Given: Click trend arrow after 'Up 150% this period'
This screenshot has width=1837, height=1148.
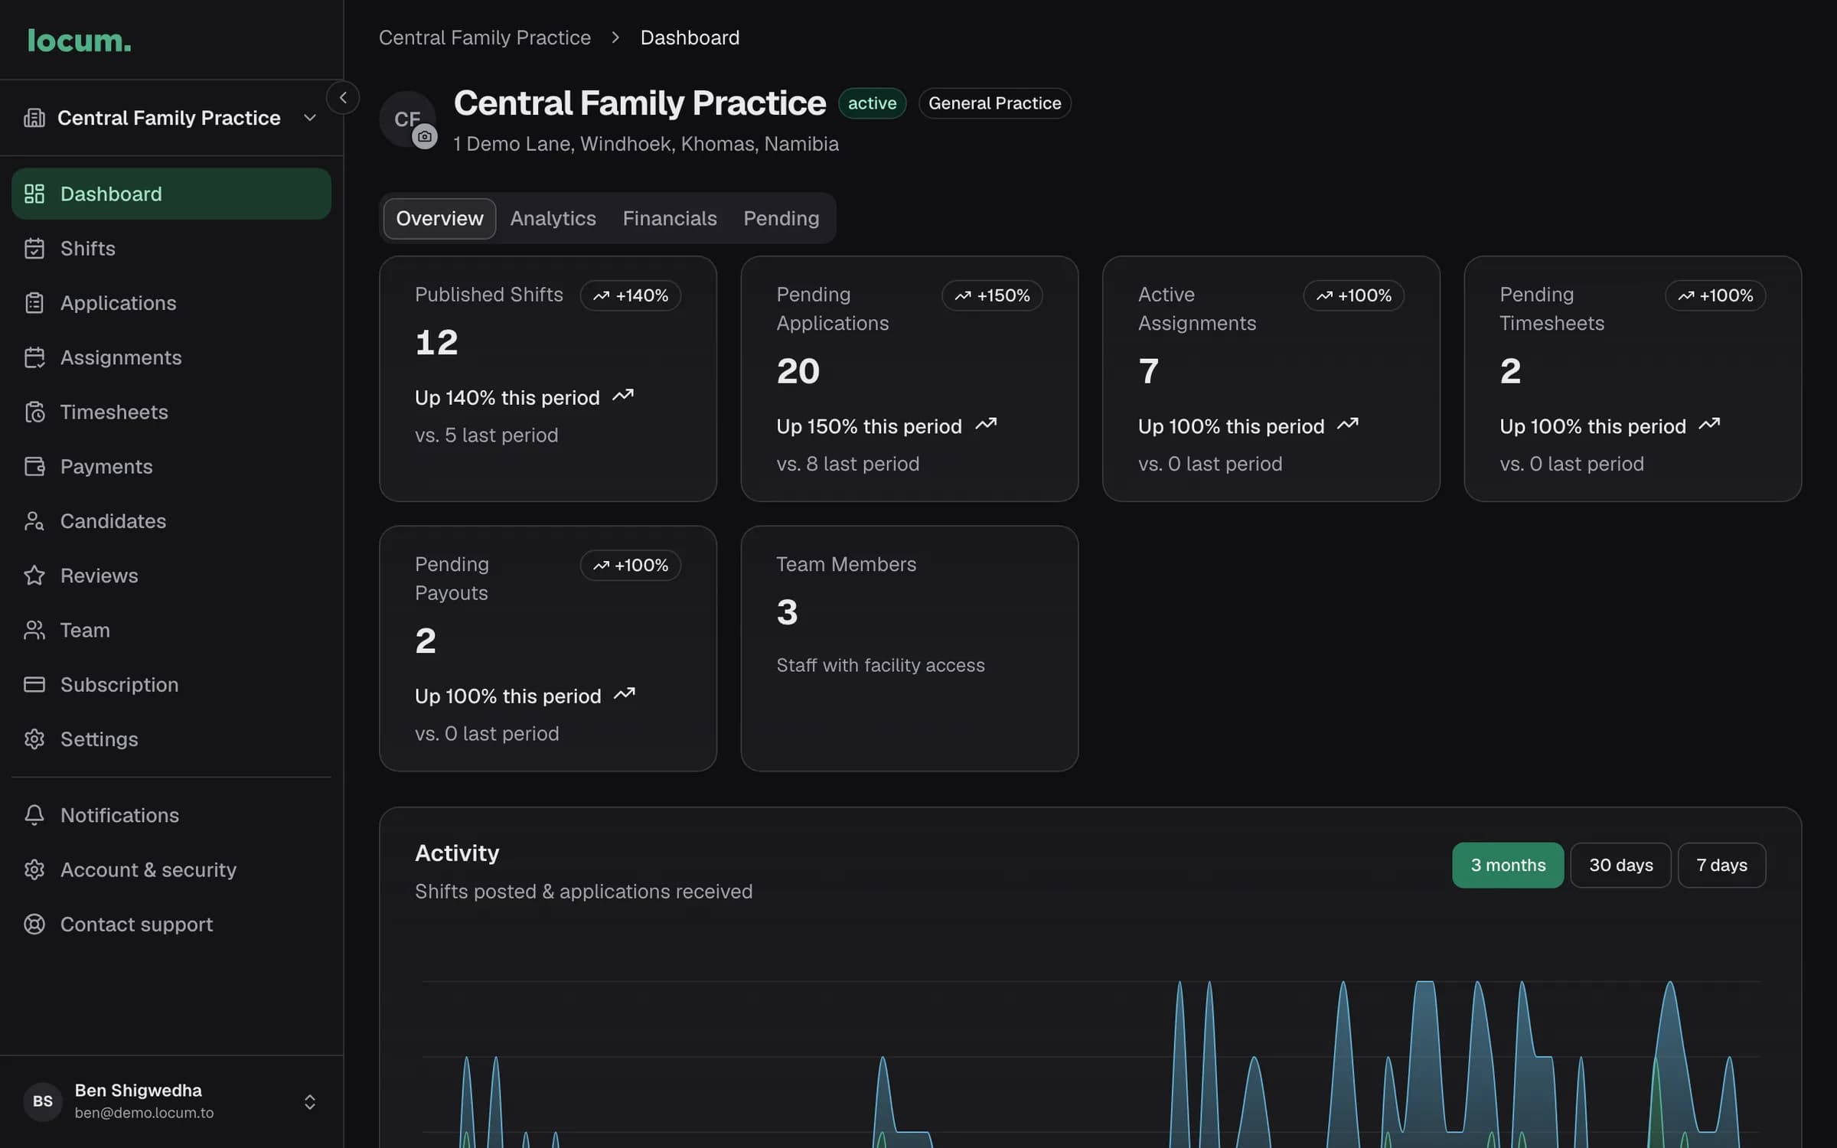Looking at the screenshot, I should (x=986, y=424).
